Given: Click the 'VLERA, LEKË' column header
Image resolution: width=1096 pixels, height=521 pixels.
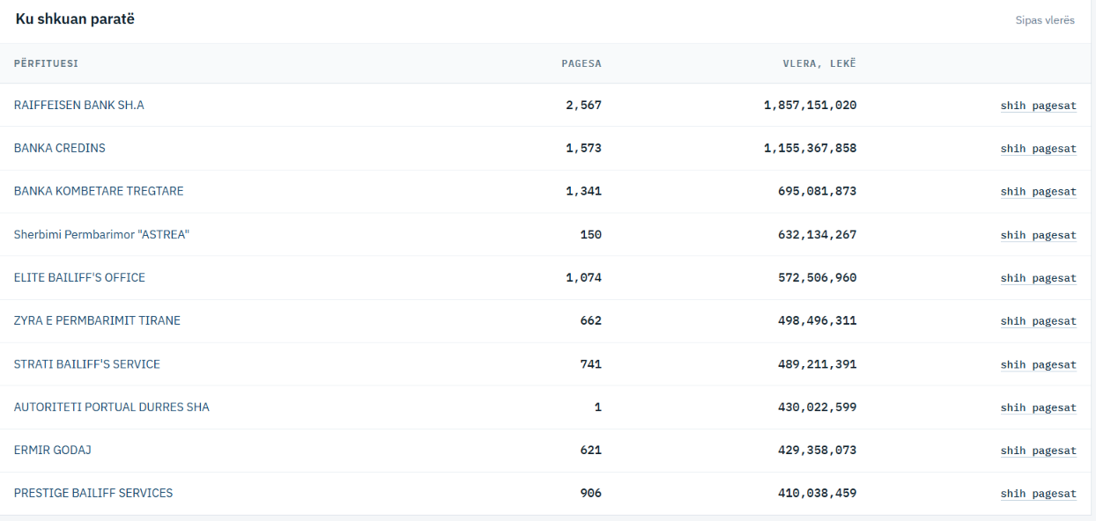Looking at the screenshot, I should coord(819,63).
